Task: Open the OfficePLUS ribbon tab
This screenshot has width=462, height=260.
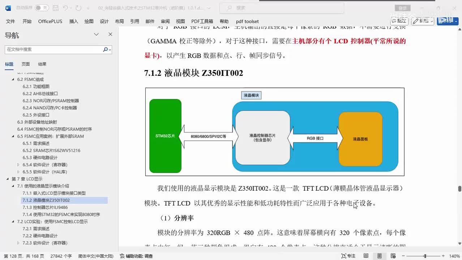Action: pos(50,21)
